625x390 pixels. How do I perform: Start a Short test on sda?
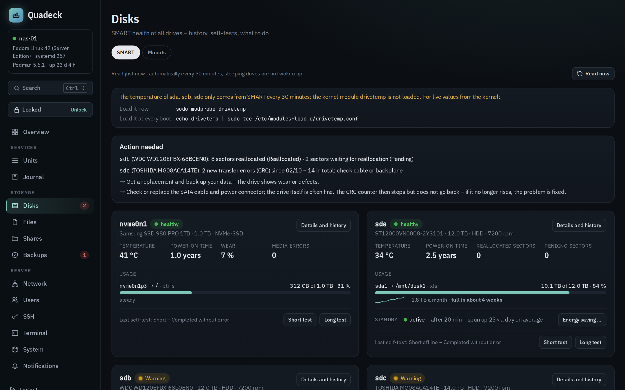point(555,342)
